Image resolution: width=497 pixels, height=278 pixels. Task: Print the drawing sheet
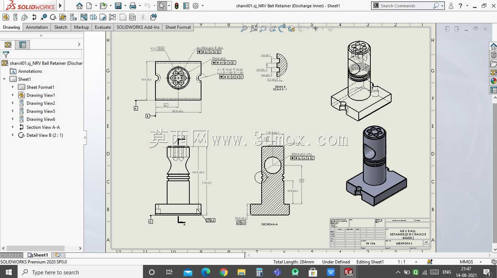point(133,6)
